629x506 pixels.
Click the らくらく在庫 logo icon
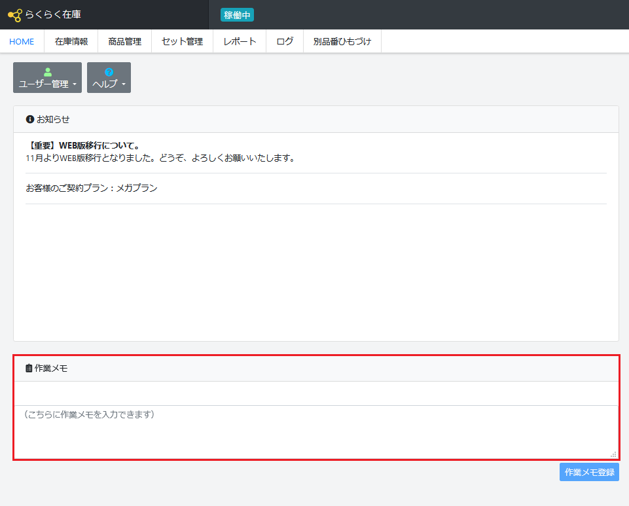(15, 15)
